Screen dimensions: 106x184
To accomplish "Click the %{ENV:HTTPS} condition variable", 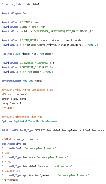I will [29, 27].
